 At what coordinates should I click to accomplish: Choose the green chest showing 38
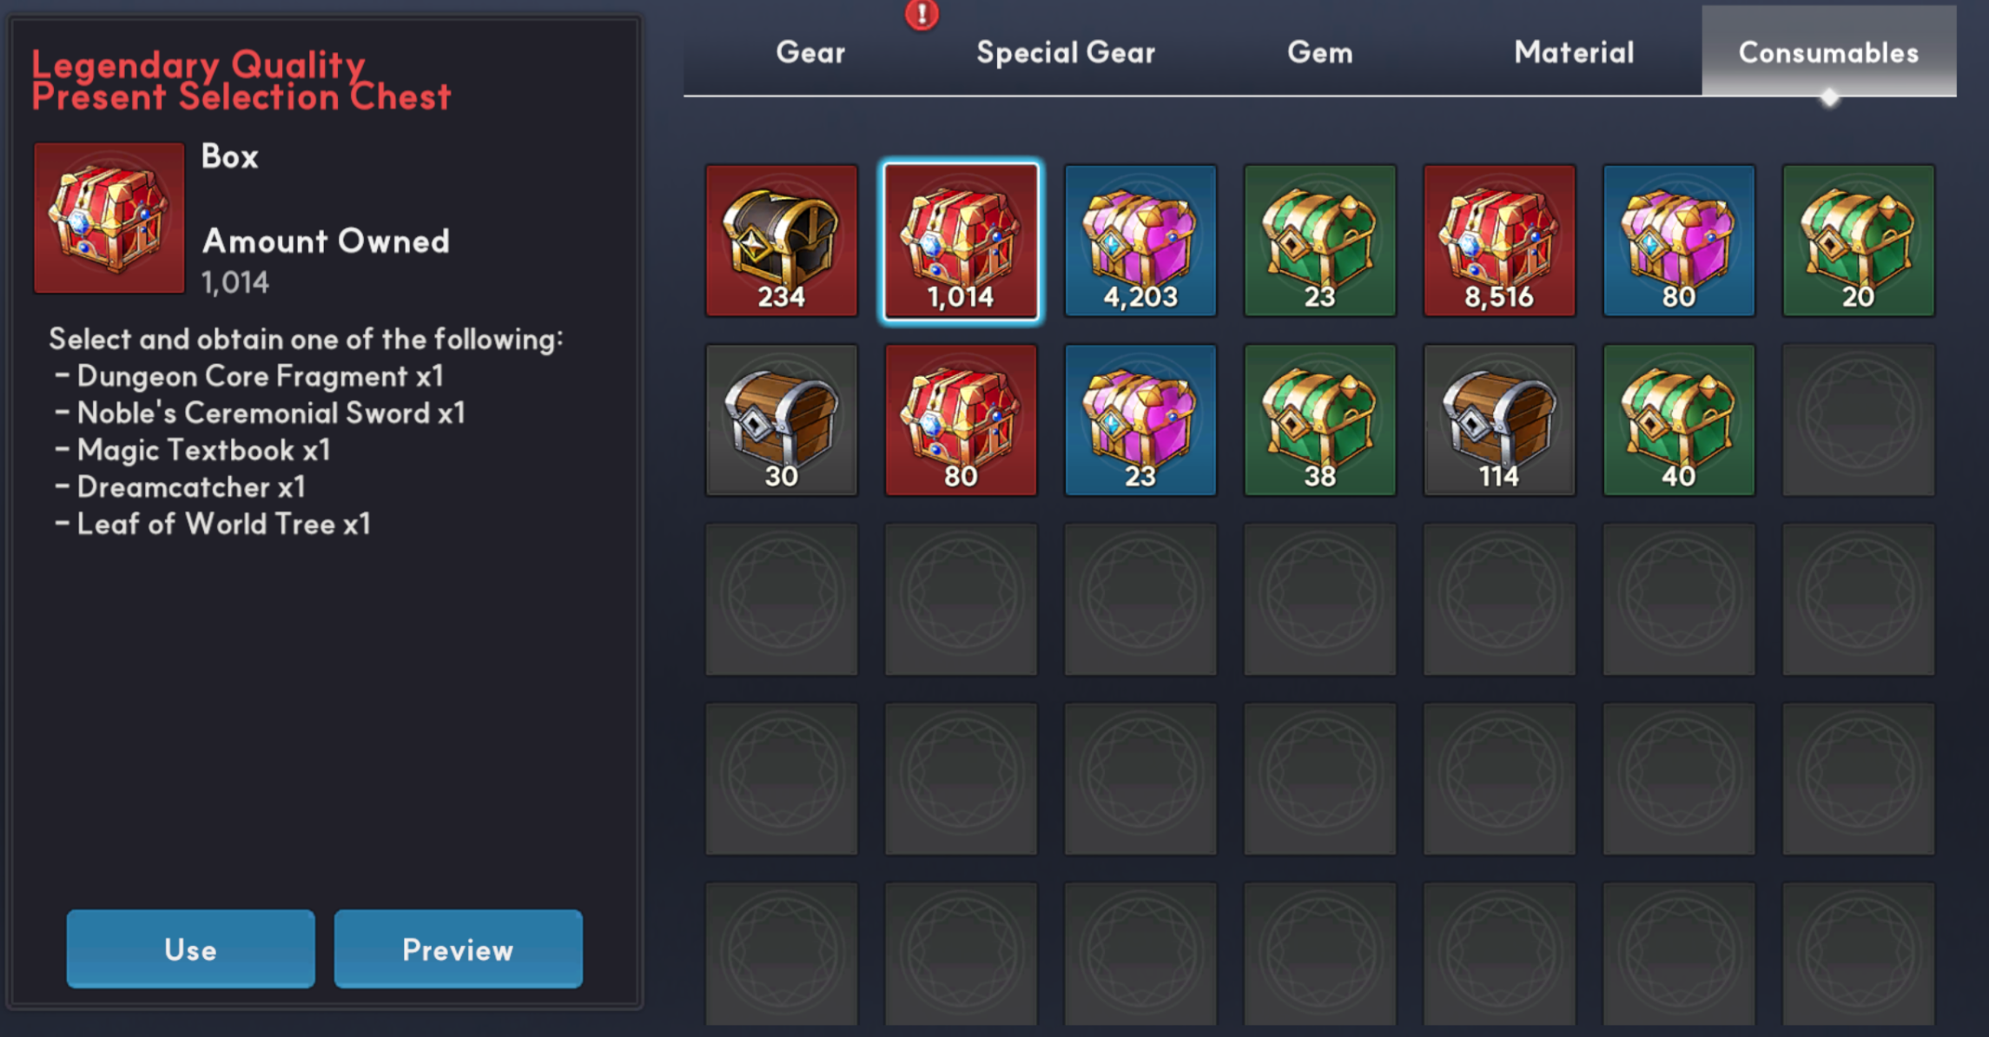click(1320, 420)
